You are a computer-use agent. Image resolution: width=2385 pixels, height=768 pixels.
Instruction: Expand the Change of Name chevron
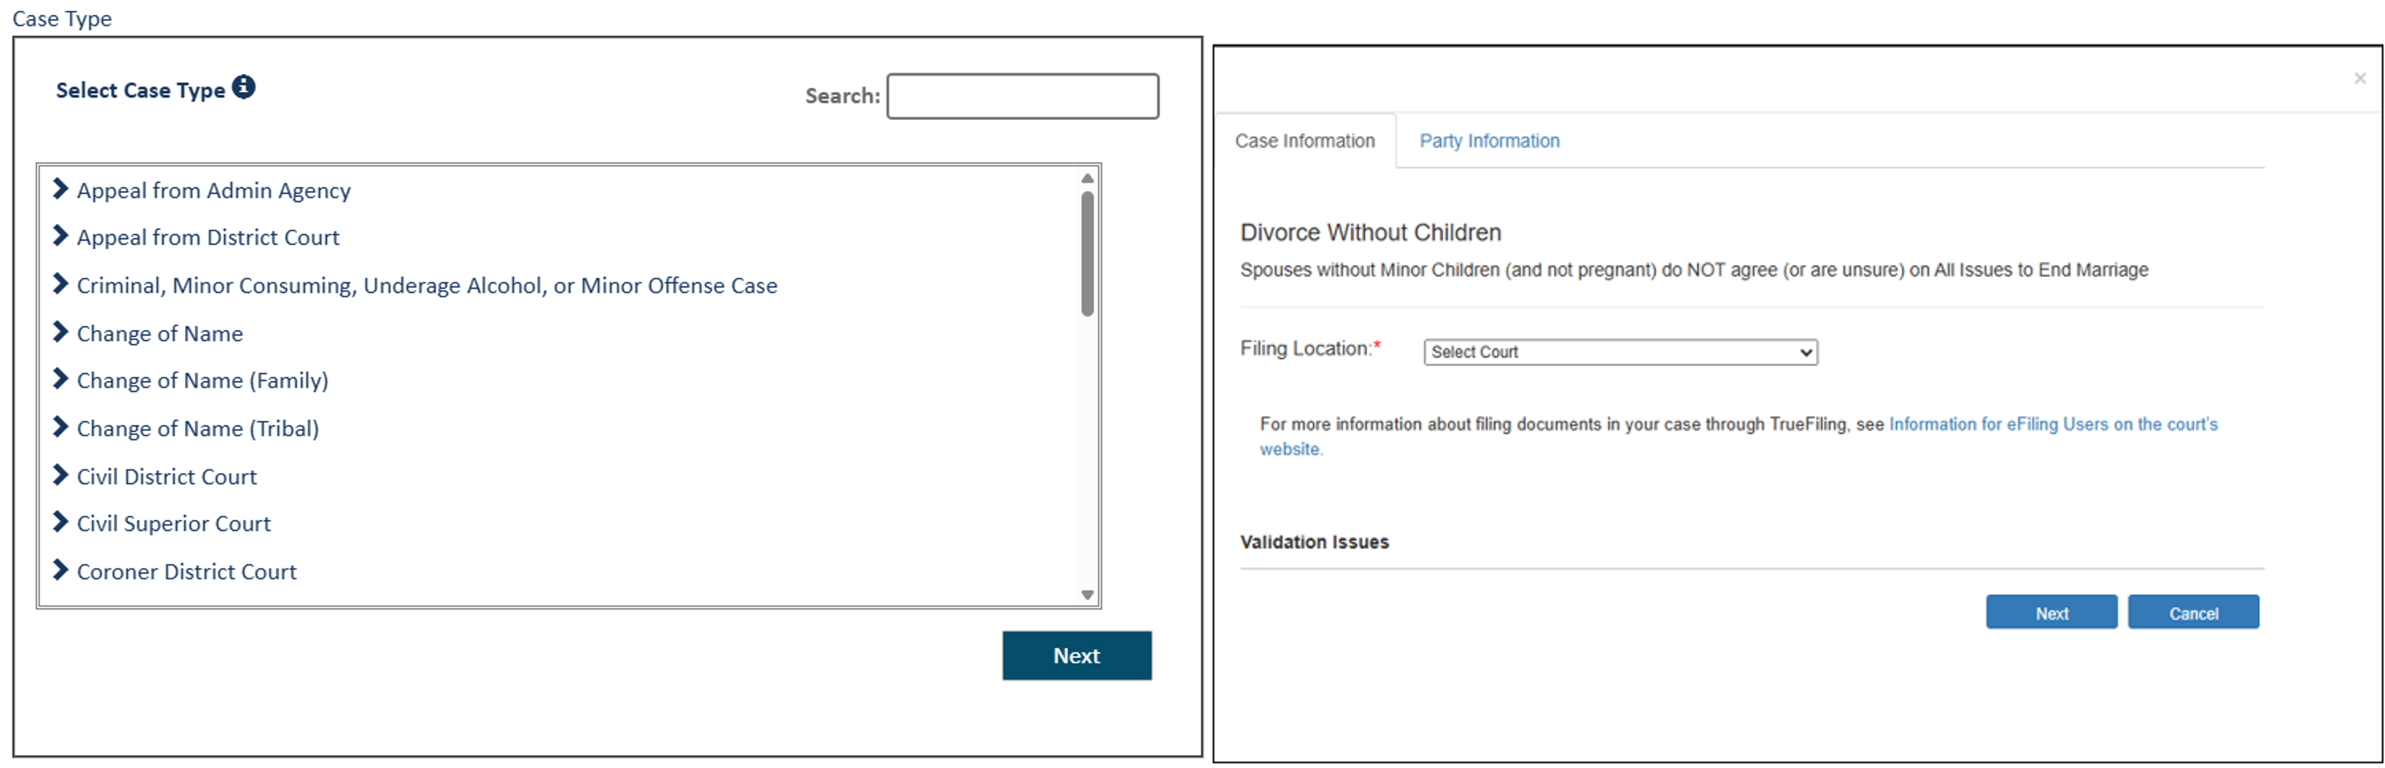(x=61, y=332)
